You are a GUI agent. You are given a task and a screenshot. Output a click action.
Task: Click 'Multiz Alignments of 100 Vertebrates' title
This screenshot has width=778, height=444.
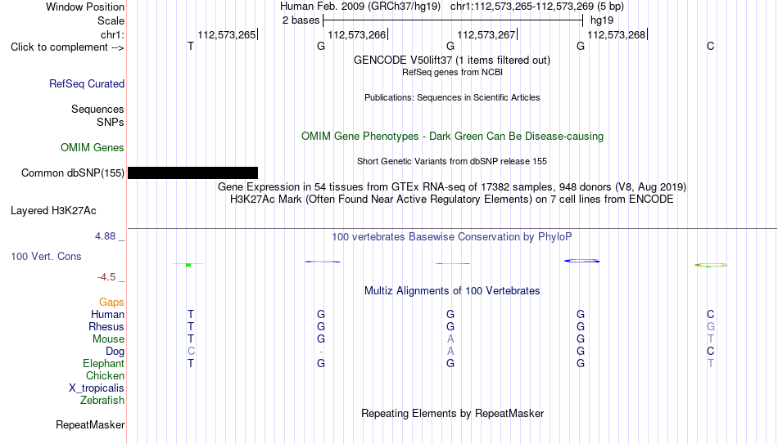(452, 291)
